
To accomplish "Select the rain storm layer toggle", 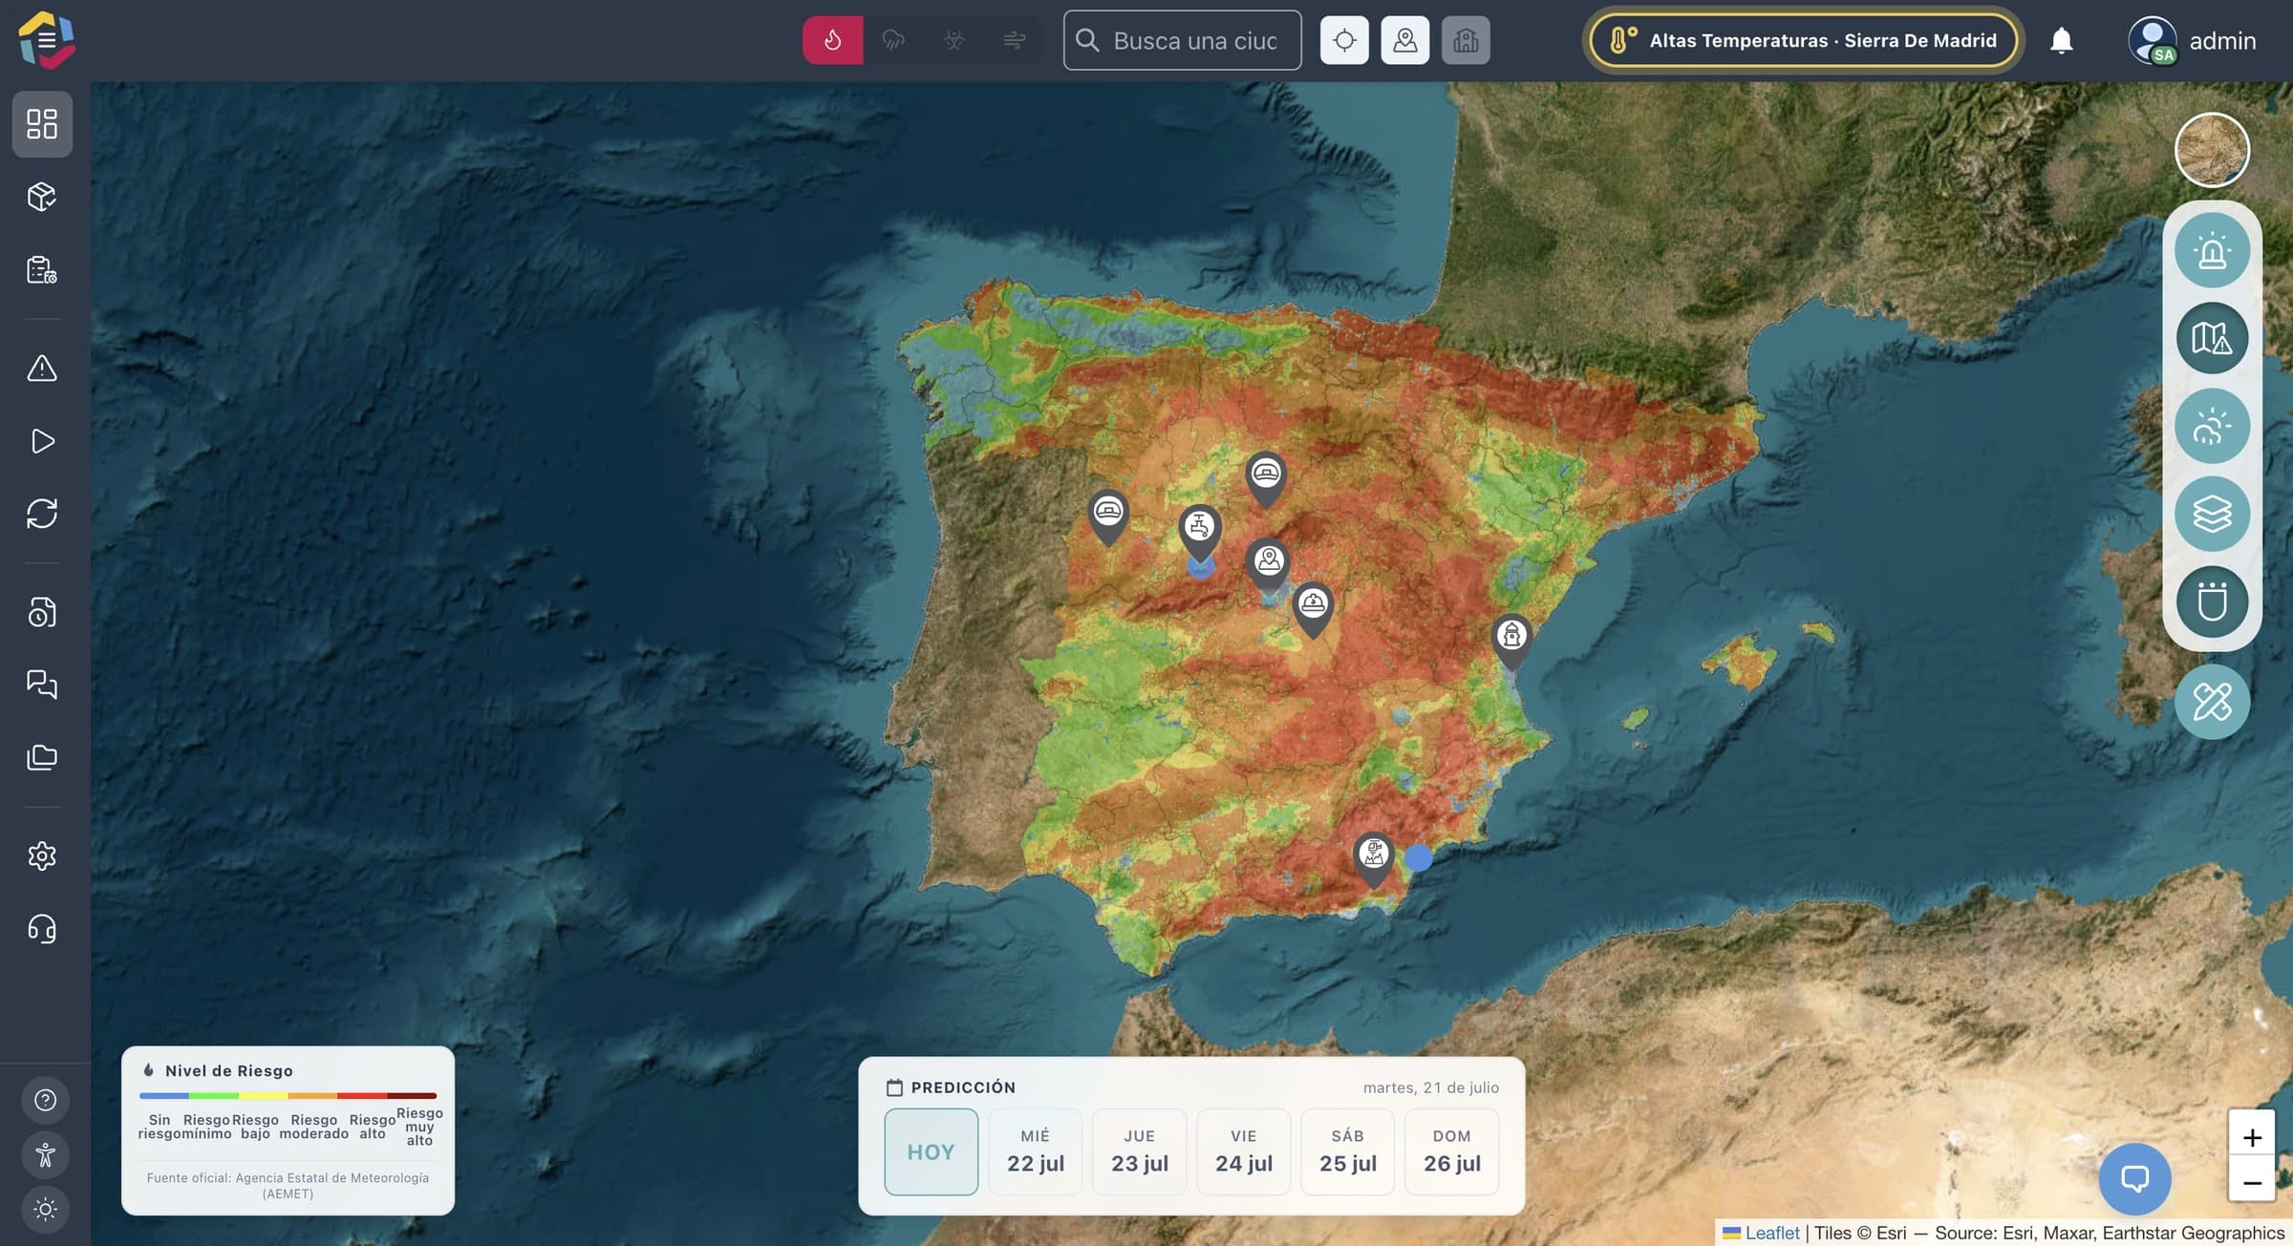I will (893, 40).
